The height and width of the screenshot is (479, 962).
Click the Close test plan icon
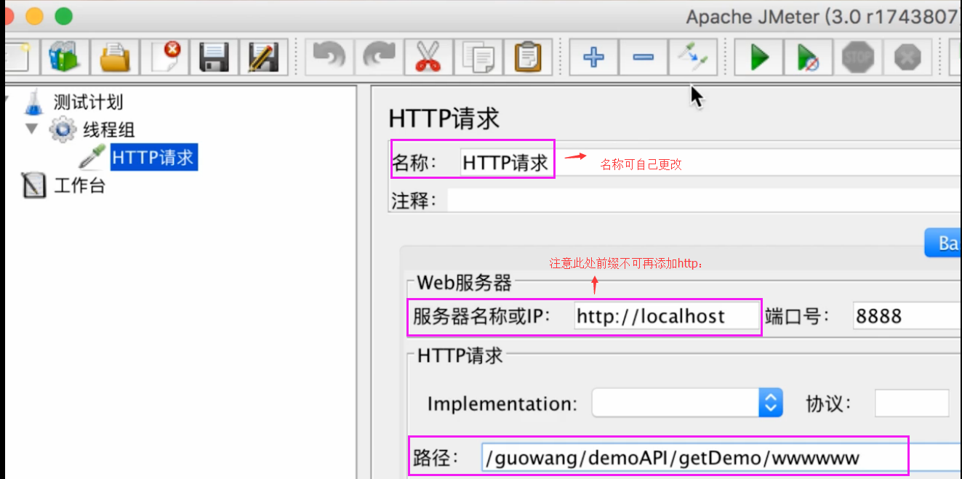[x=165, y=56]
